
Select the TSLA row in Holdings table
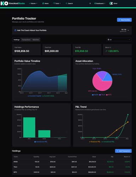pyautogui.click(x=72, y=167)
